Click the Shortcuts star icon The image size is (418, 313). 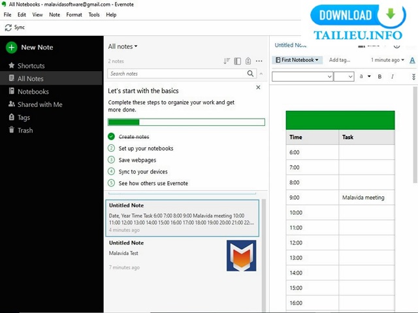(x=12, y=65)
